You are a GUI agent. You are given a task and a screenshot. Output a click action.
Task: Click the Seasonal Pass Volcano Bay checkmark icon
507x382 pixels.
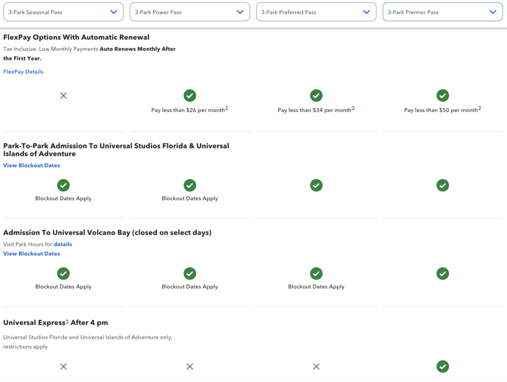tap(63, 273)
